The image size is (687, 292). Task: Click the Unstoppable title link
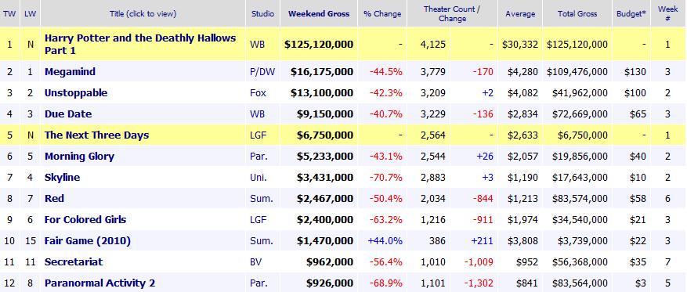tap(76, 93)
